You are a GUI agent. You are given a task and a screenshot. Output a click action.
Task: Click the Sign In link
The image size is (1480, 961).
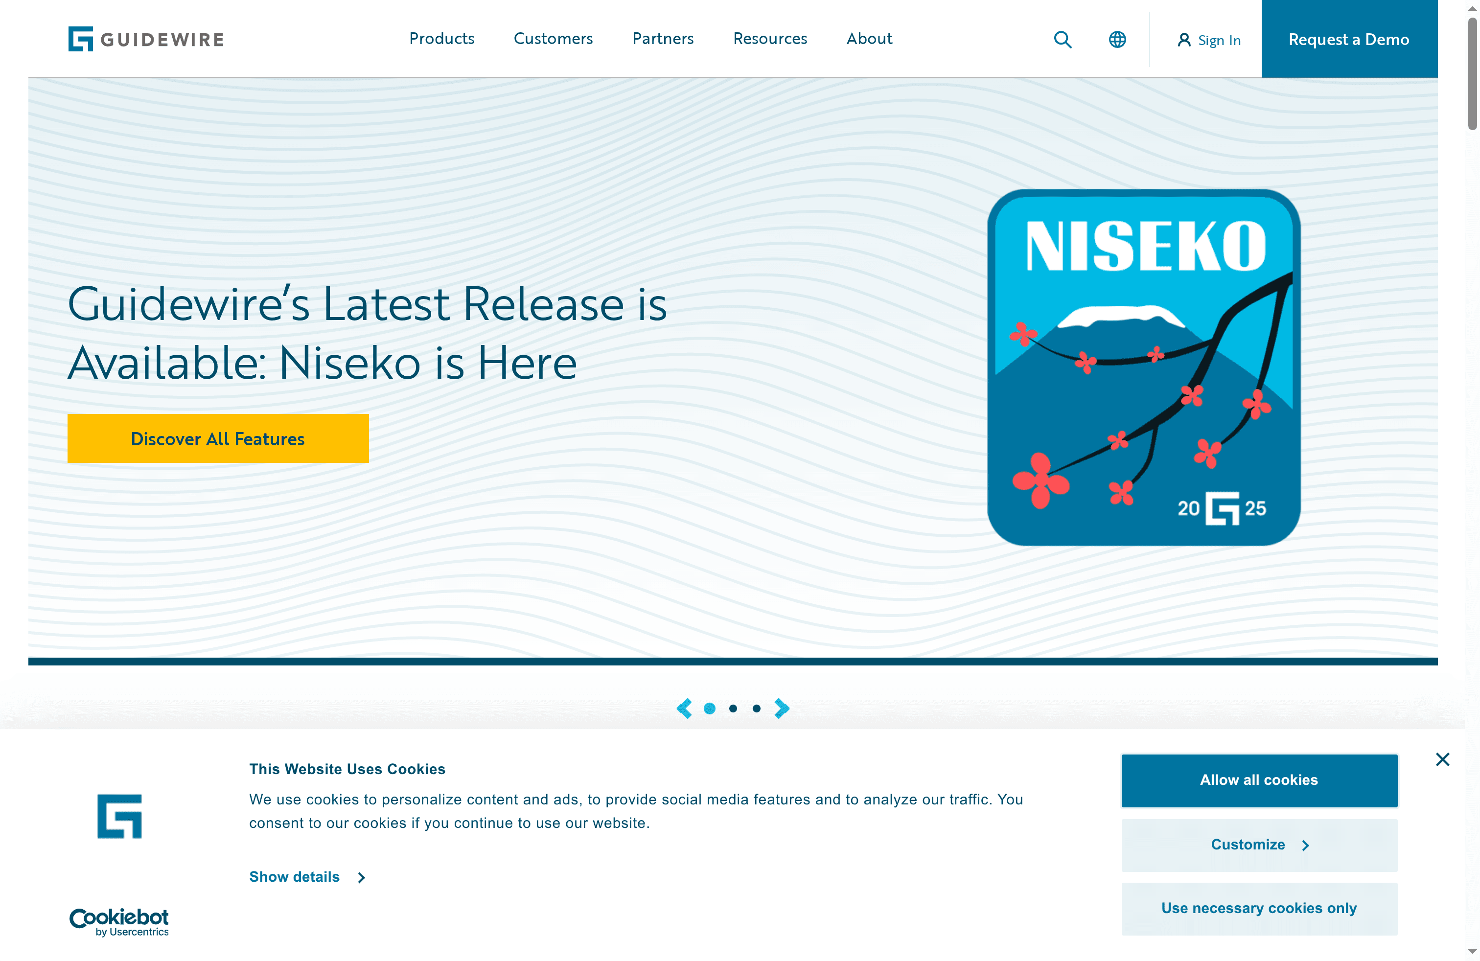pos(1209,41)
